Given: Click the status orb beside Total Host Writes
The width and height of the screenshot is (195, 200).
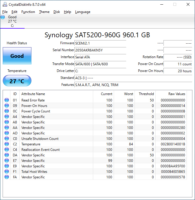Looking at the screenshot, I should [7, 172].
